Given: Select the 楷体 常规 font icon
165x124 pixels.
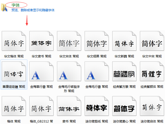Looking at the screenshot, I should [x=14, y=106].
